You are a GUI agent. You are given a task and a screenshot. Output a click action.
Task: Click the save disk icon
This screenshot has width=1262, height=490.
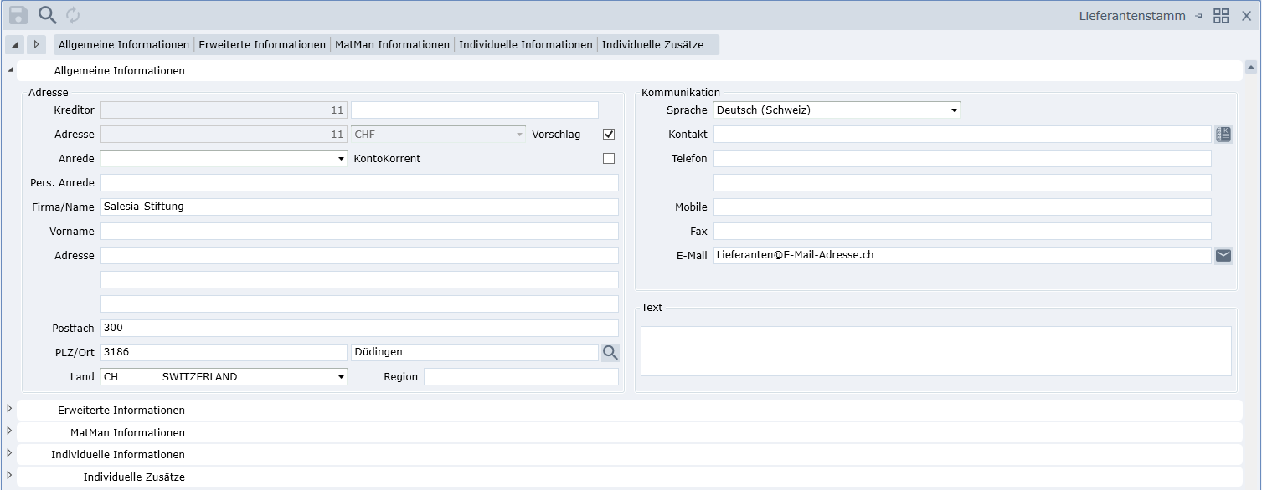18,15
